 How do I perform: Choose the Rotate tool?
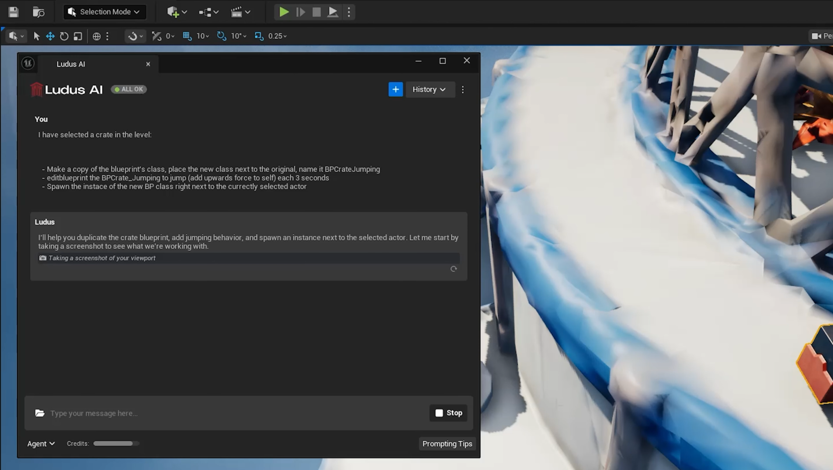[64, 36]
